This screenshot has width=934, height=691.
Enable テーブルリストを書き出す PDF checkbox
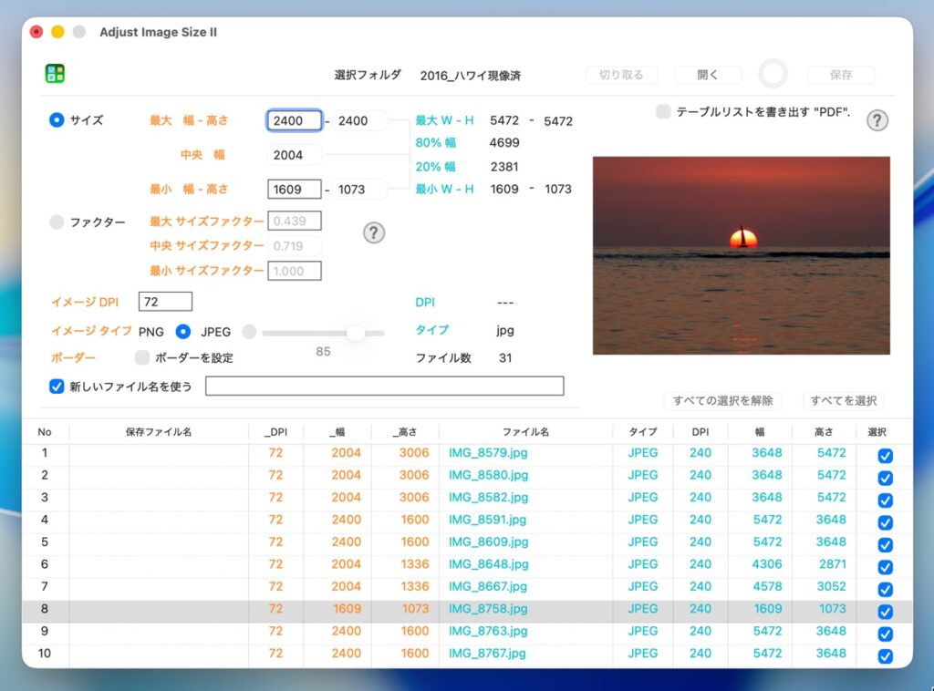tap(663, 111)
